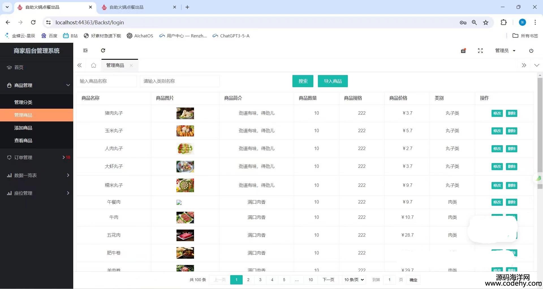Expand the 数据一览表 sidebar group
Screen dimensions: 543x289
coord(36,175)
